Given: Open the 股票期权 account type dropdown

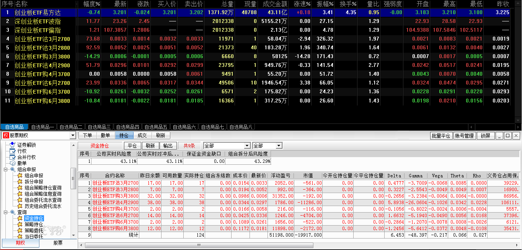Looking at the screenshot, I should tap(73, 135).
